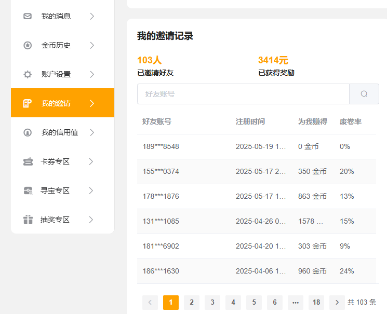
Task: Focus the 好友账号 search input field
Action: [x=243, y=94]
